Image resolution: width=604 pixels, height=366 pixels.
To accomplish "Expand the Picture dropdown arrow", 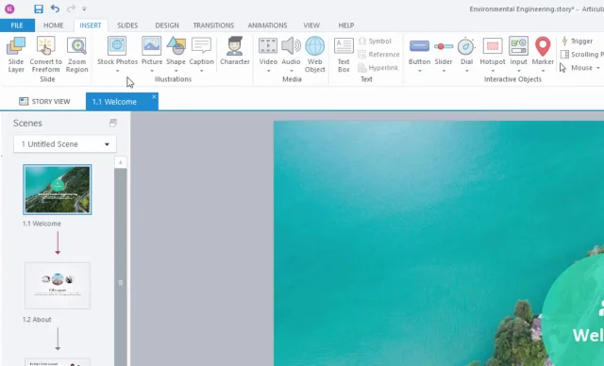I will pos(152,71).
